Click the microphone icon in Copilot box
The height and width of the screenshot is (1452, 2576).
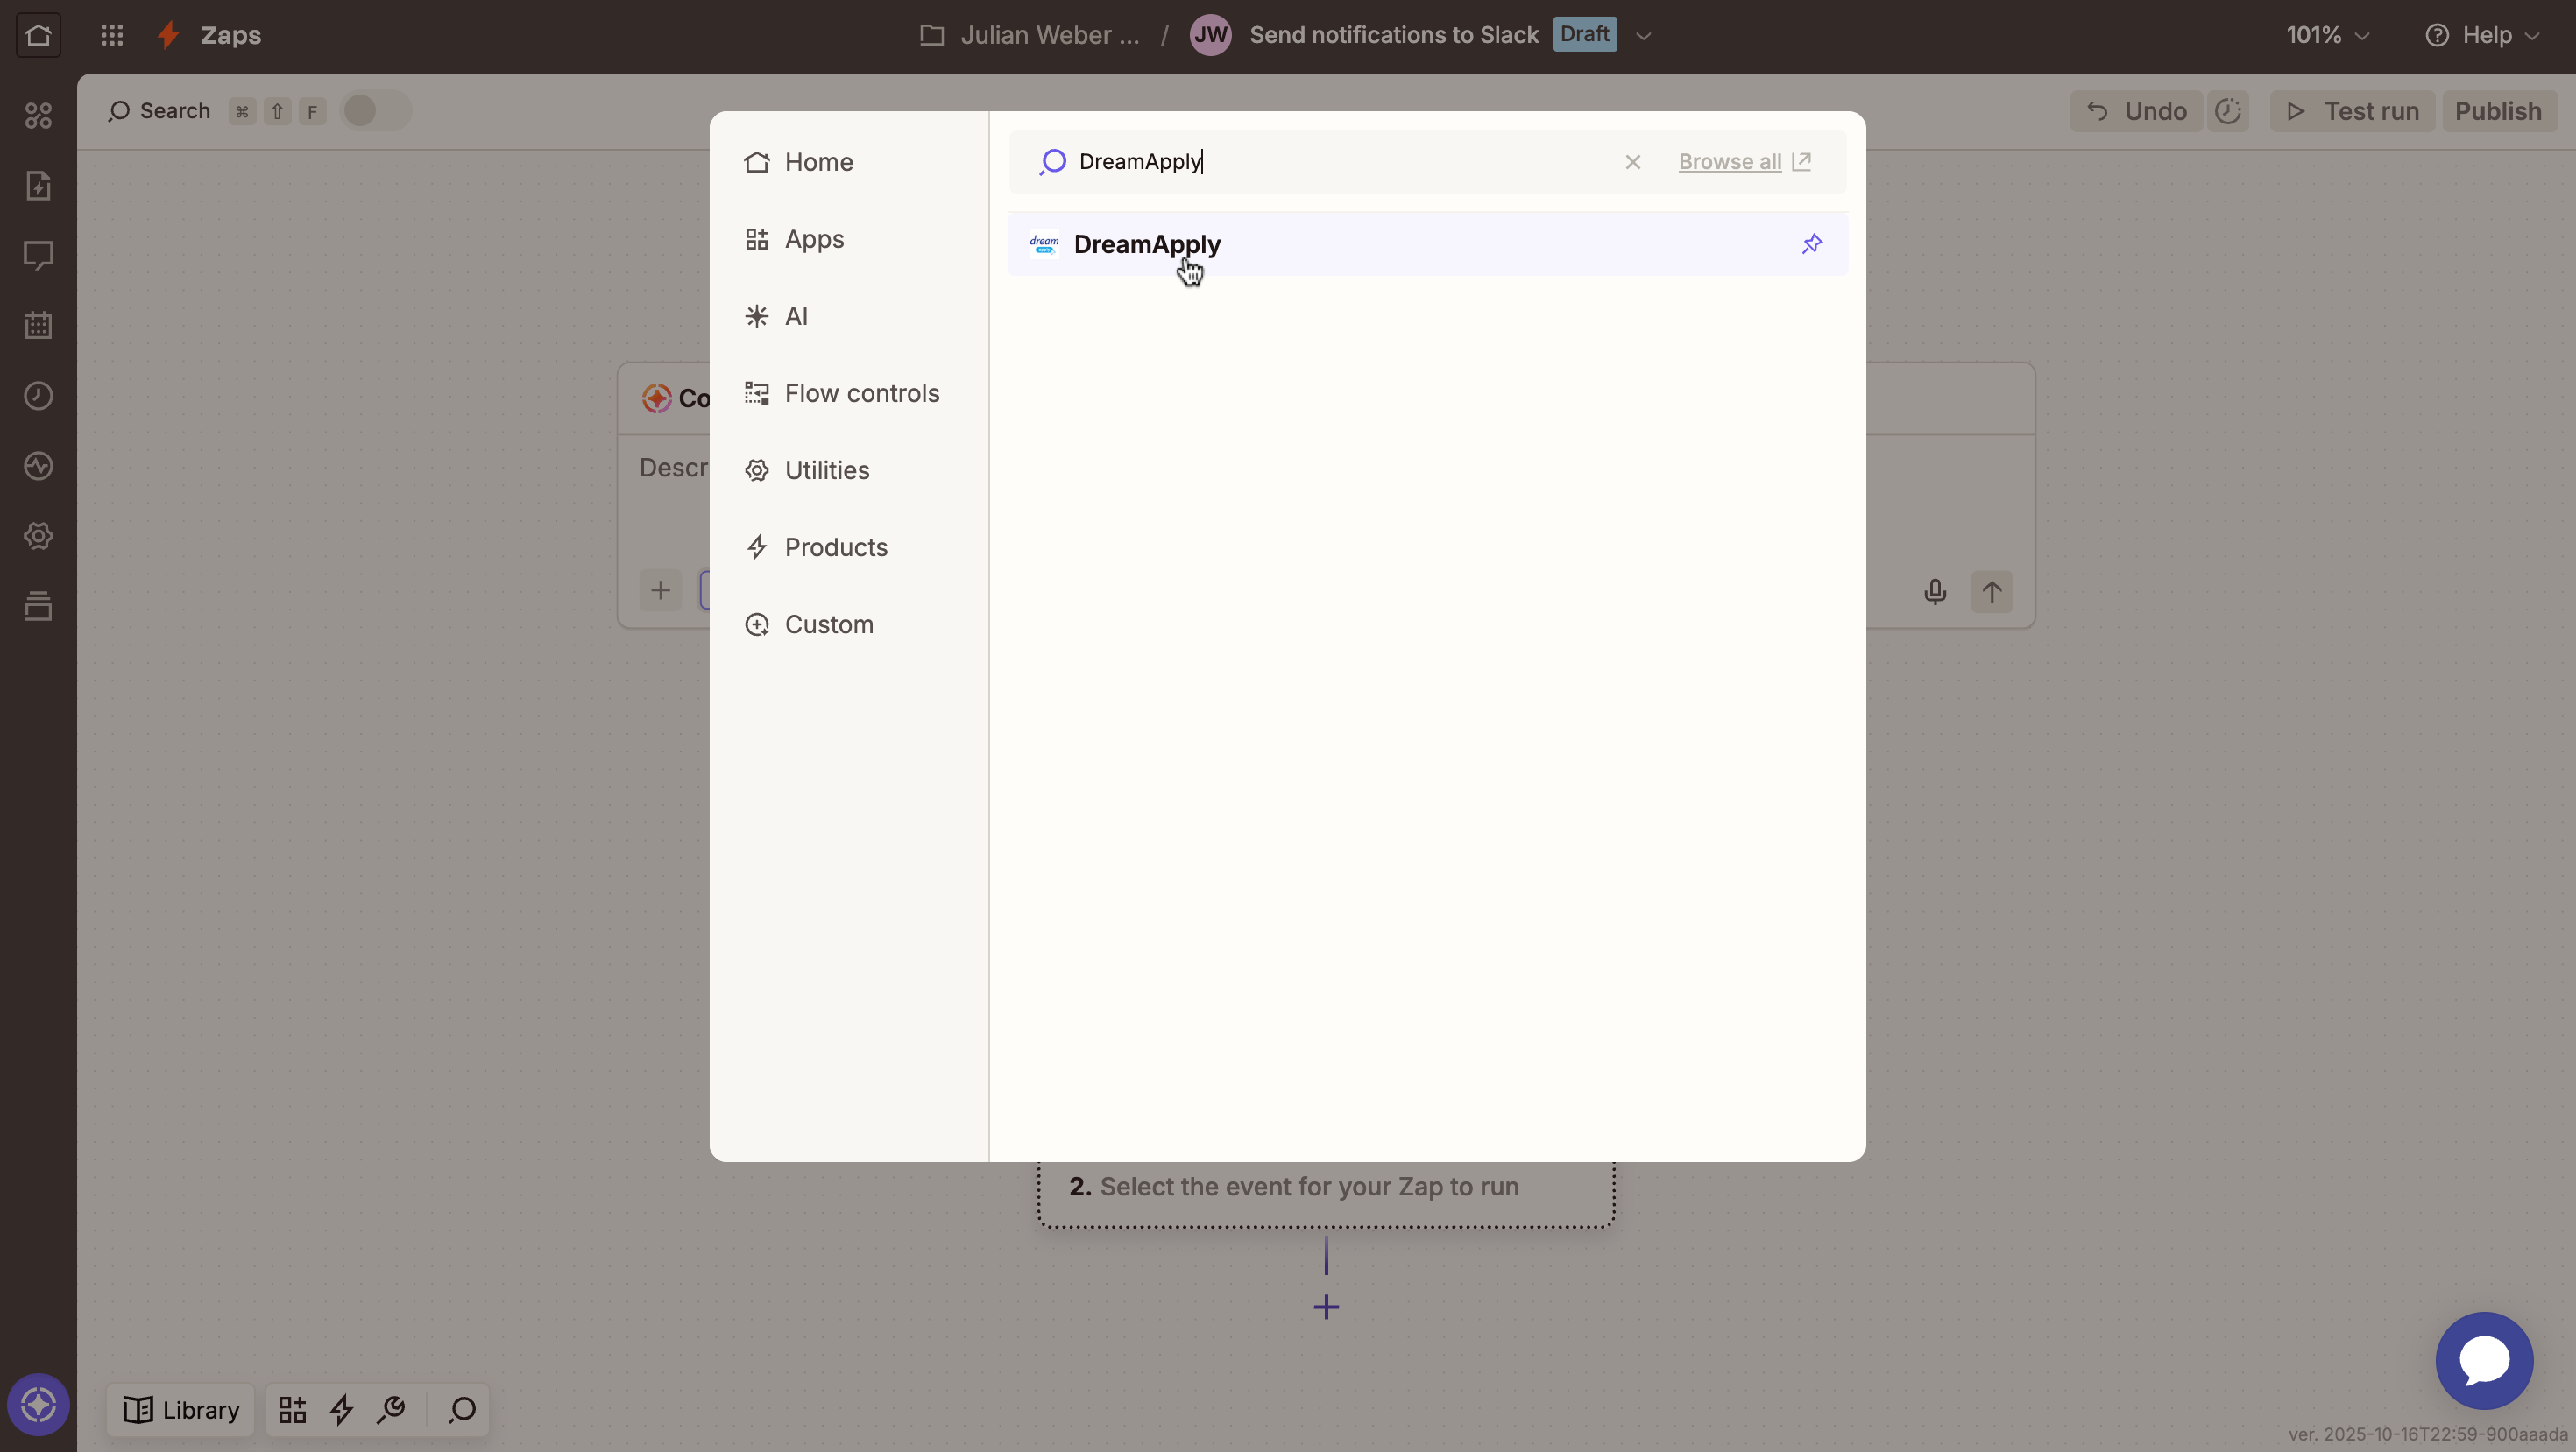1935,592
